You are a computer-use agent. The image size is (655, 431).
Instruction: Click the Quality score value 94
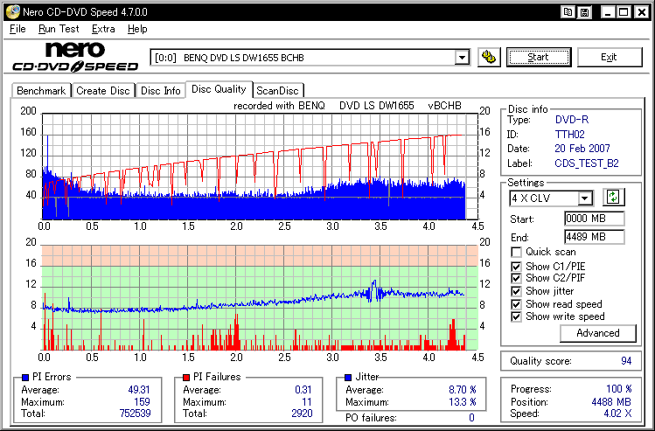pos(626,361)
